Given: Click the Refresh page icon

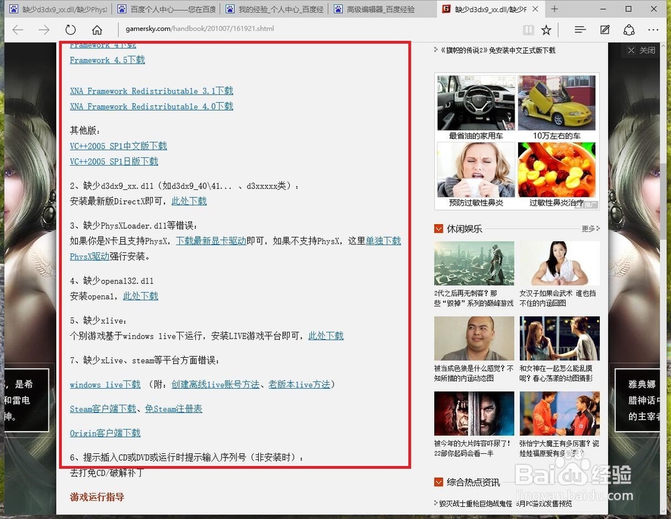Looking at the screenshot, I should pos(70,30).
